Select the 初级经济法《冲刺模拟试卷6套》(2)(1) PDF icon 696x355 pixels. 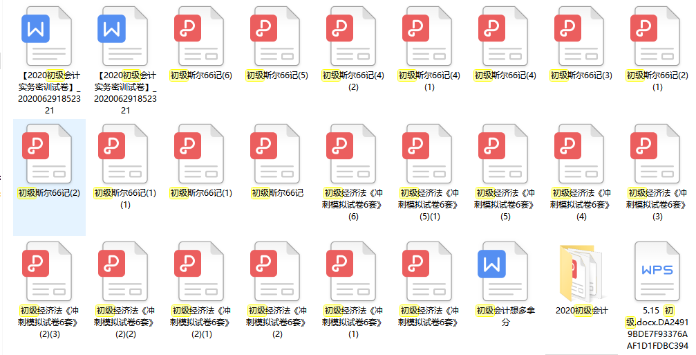198,271
